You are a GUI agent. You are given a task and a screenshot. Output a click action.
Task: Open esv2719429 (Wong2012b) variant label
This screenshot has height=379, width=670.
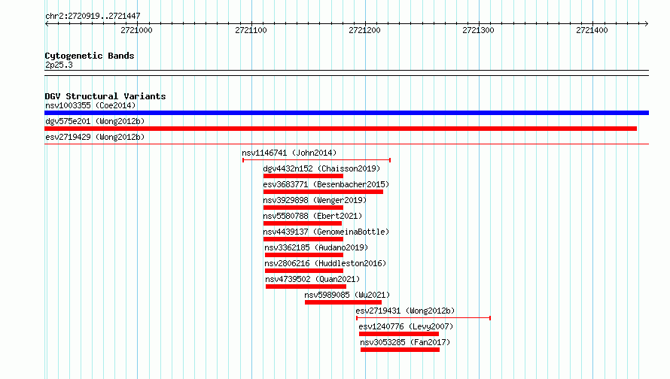95,137
